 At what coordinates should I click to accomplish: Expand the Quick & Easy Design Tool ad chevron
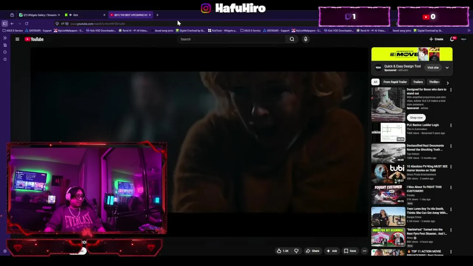(x=447, y=68)
